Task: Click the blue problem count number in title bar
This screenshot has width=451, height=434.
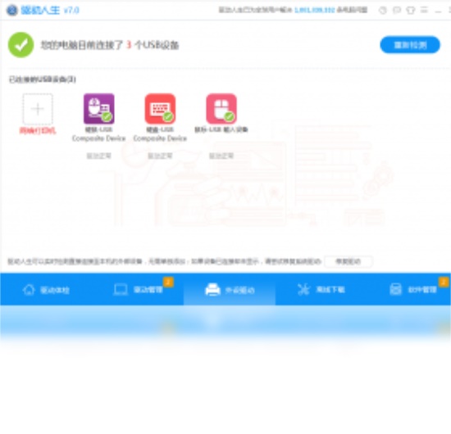Action: point(315,11)
